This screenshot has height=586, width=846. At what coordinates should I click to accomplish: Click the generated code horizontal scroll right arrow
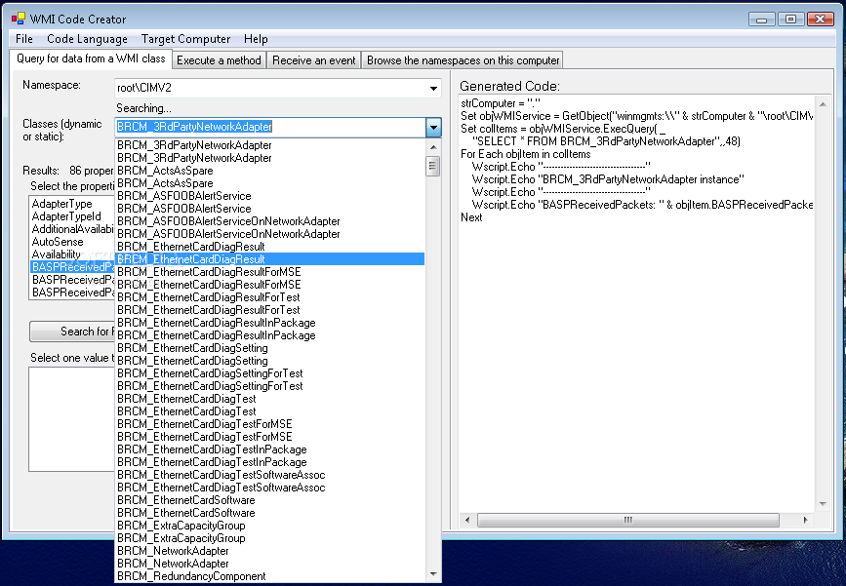coord(806,520)
